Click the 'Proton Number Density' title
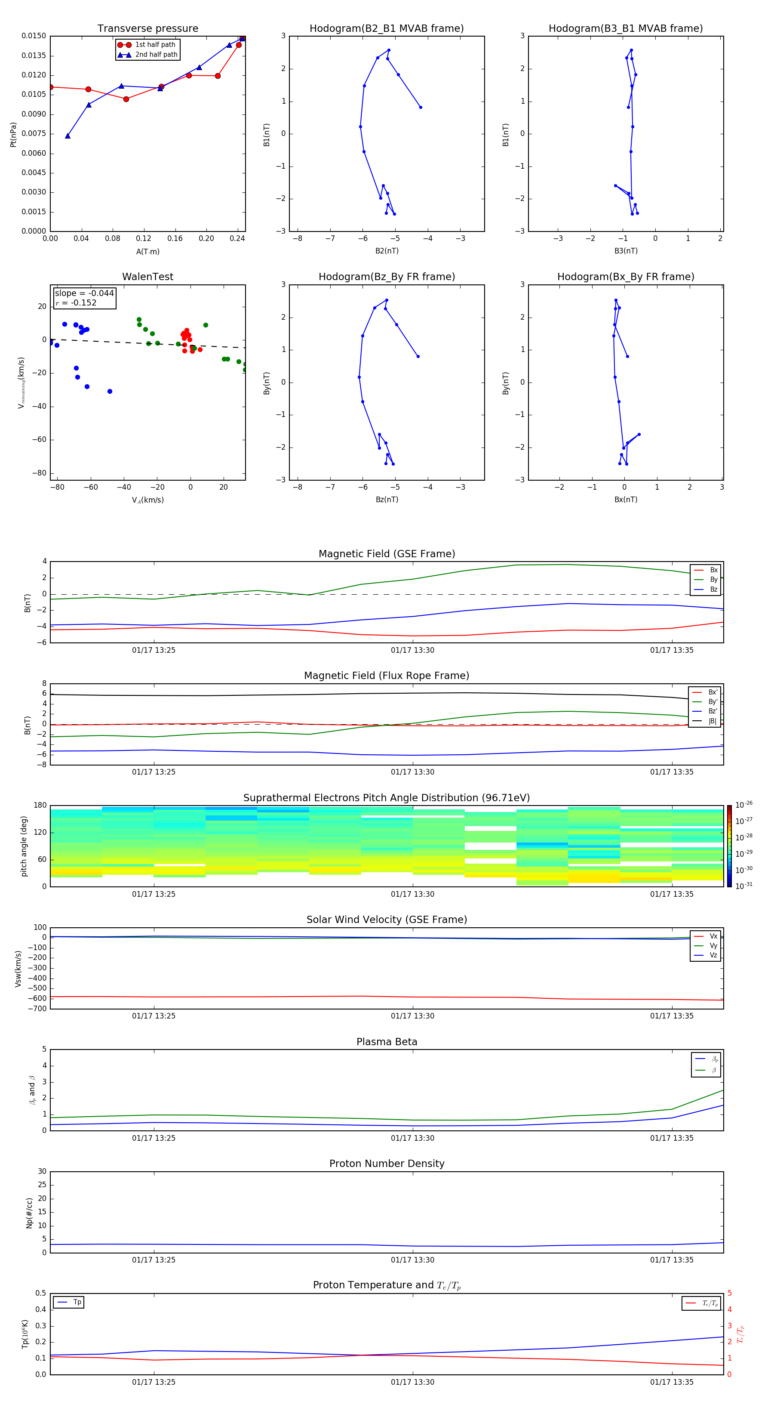 pyautogui.click(x=387, y=1164)
